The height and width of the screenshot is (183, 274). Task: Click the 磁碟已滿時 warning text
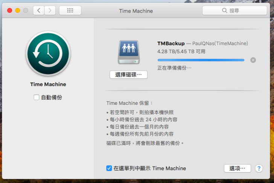click(145, 143)
